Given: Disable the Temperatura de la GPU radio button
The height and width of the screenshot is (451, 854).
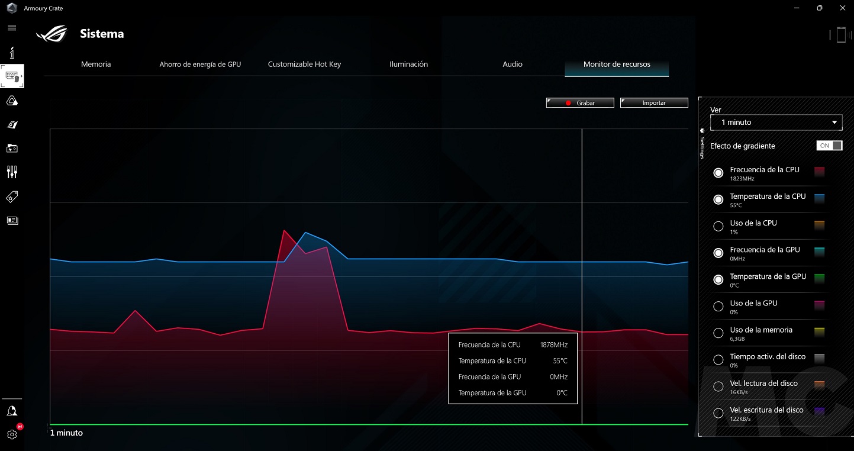Looking at the screenshot, I should tap(718, 280).
